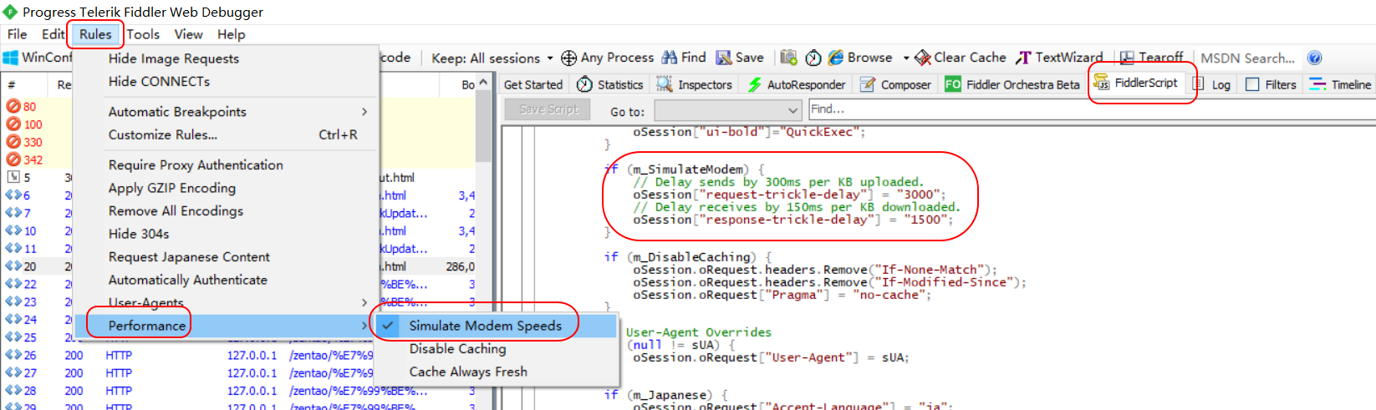The width and height of the screenshot is (1376, 410).
Task: Click blocked session icon for row 342
Action: tap(13, 159)
